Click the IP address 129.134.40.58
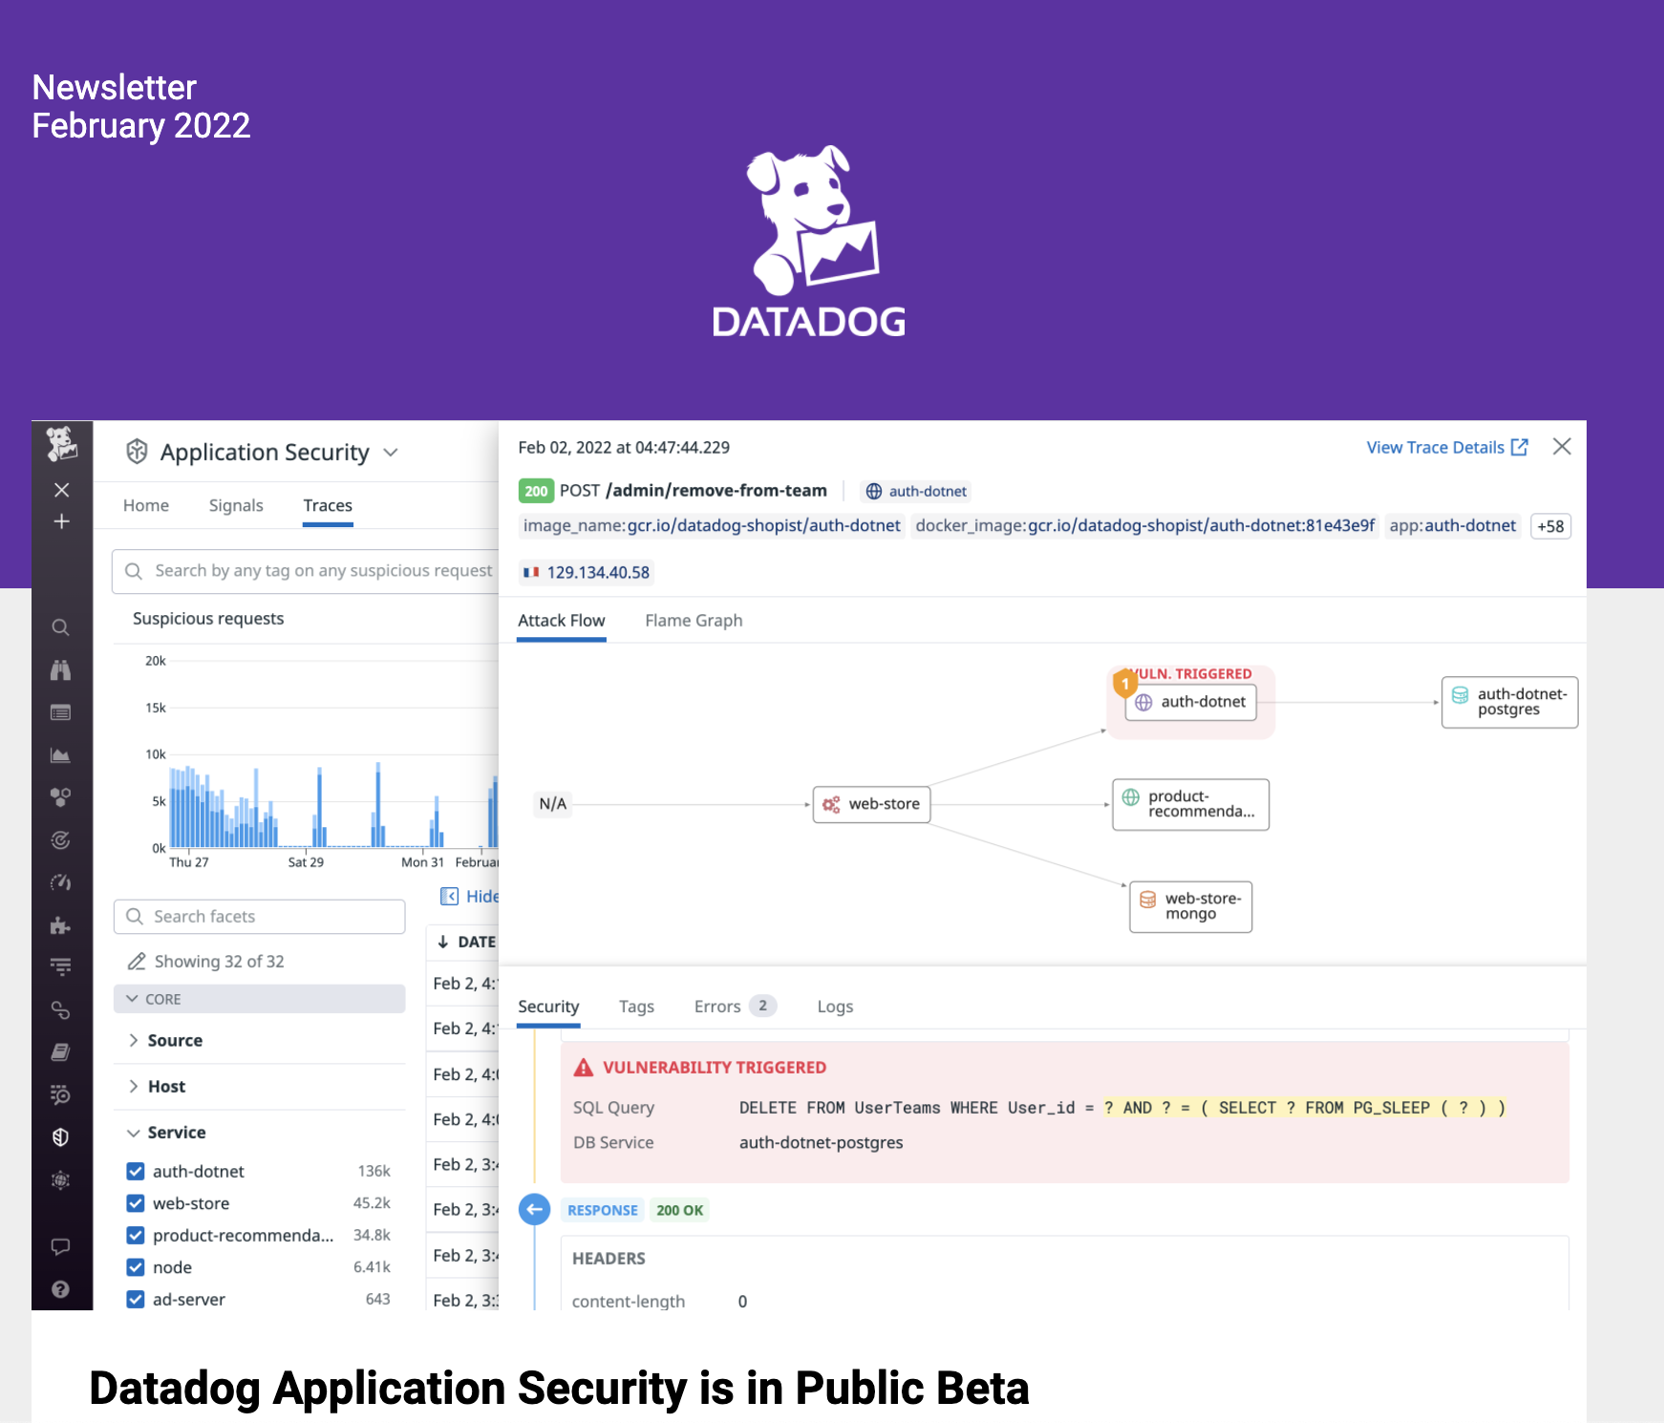The height and width of the screenshot is (1423, 1664). coord(598,572)
